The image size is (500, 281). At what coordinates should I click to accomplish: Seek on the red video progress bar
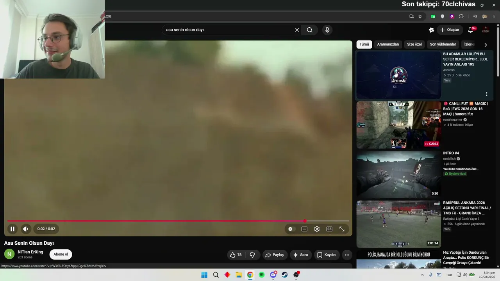[x=178, y=221]
